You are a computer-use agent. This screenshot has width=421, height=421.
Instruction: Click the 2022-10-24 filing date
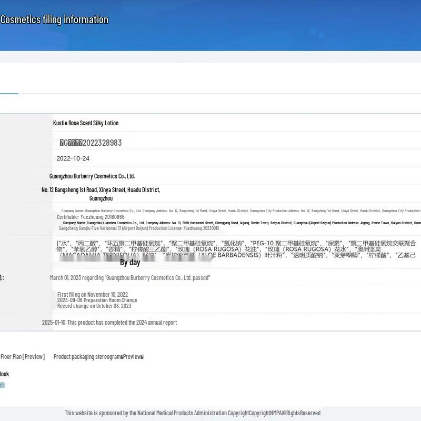point(73,158)
